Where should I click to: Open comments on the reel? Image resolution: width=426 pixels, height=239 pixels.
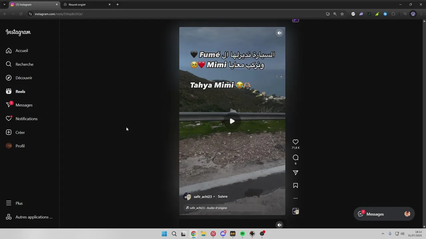296,158
